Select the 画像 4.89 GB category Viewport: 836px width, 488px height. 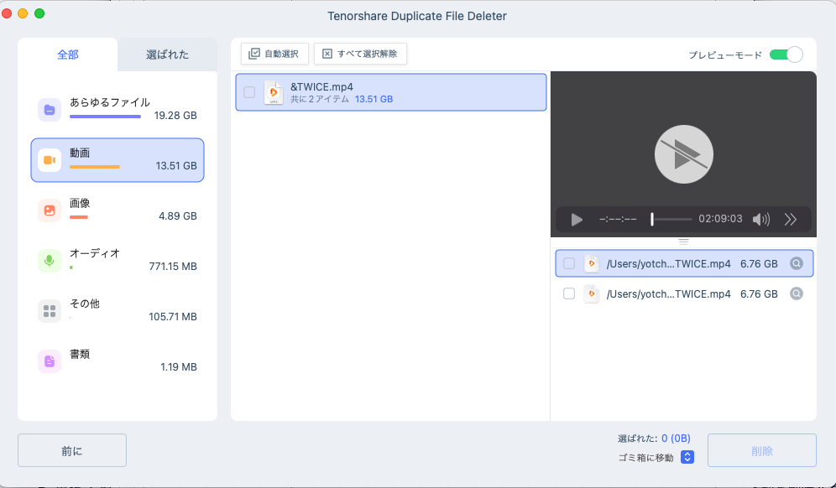[x=118, y=210]
